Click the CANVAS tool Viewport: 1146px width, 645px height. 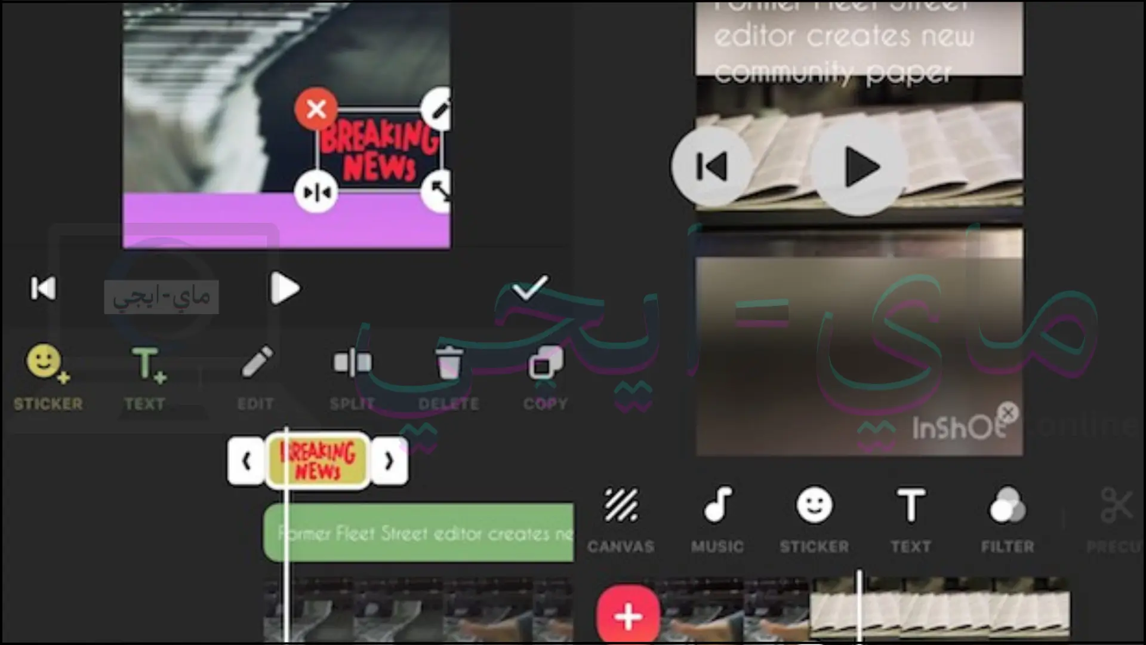(x=622, y=516)
